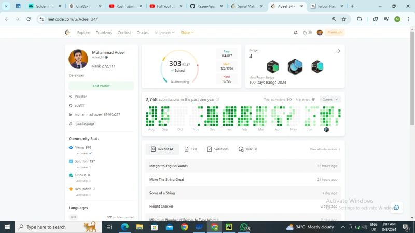Open the browser extensions puzzle icon
415x233 pixels.
click(x=359, y=19)
